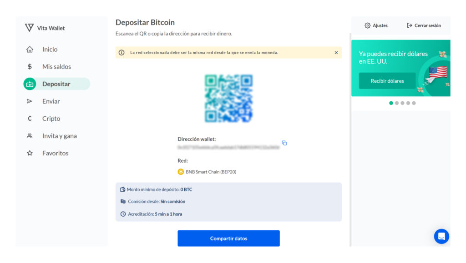Open the Invita y gana page
466x263 pixels.
(59, 136)
